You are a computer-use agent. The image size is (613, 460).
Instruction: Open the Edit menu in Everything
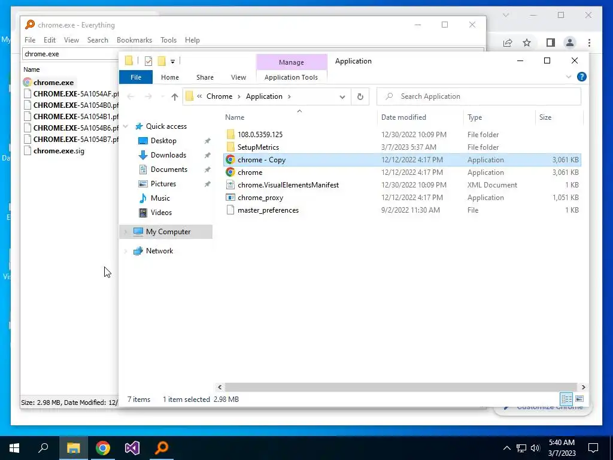pos(49,40)
